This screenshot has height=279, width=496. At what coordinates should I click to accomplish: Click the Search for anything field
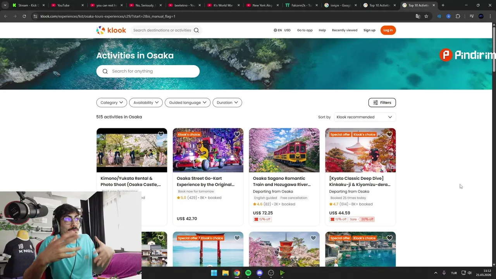(148, 71)
